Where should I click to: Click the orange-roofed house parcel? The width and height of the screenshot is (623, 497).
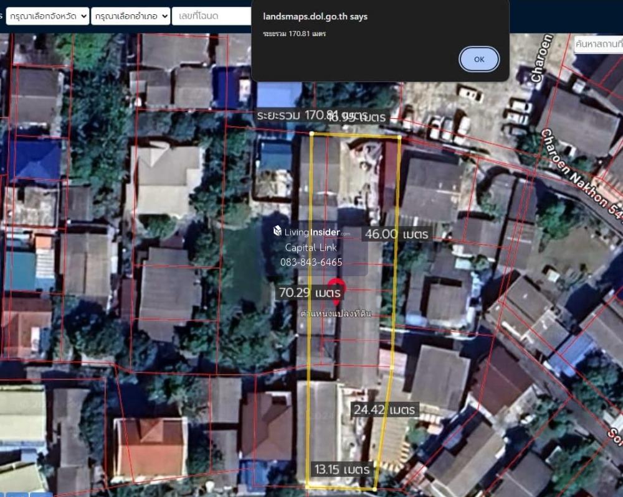point(150,445)
